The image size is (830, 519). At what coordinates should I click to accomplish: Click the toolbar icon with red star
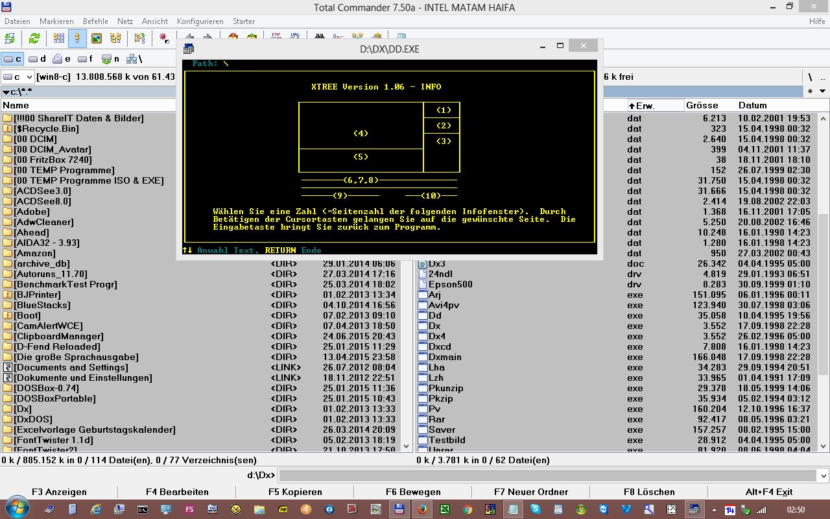(x=165, y=38)
